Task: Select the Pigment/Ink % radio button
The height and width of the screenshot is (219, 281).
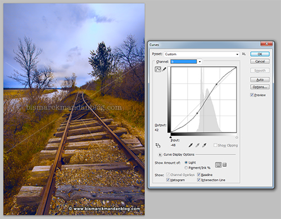Action: 186,168
